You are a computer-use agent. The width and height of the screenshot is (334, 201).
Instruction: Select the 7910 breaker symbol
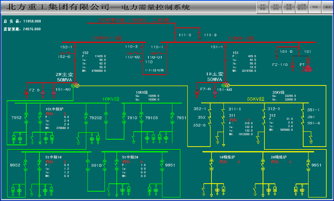click(124, 118)
